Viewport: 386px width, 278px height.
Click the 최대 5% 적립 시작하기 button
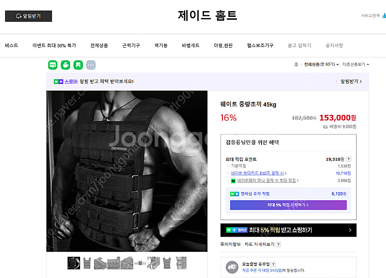tap(288, 205)
